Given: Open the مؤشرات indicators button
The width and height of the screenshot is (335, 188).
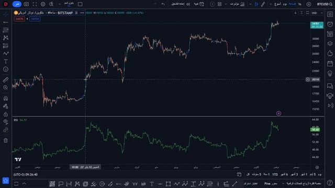Looking at the screenshot, I should coord(237,4).
